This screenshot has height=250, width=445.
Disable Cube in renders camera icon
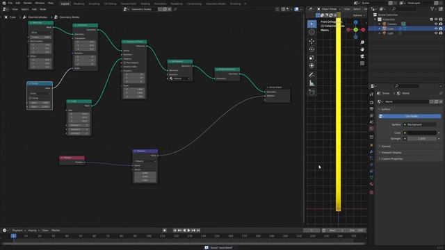click(441, 28)
